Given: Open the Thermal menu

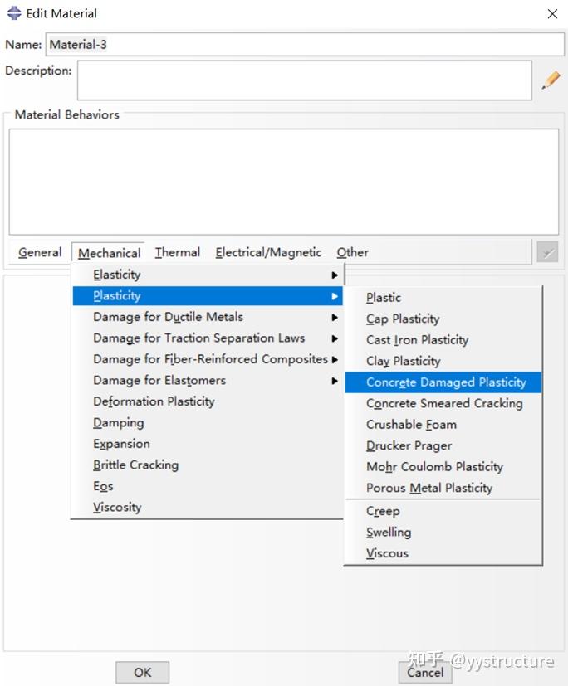Looking at the screenshot, I should (x=177, y=253).
